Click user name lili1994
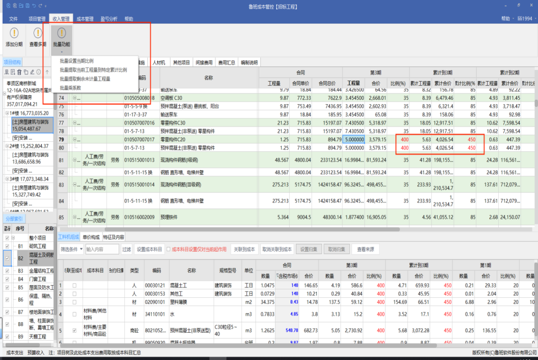The width and height of the screenshot is (538, 360). (x=524, y=18)
